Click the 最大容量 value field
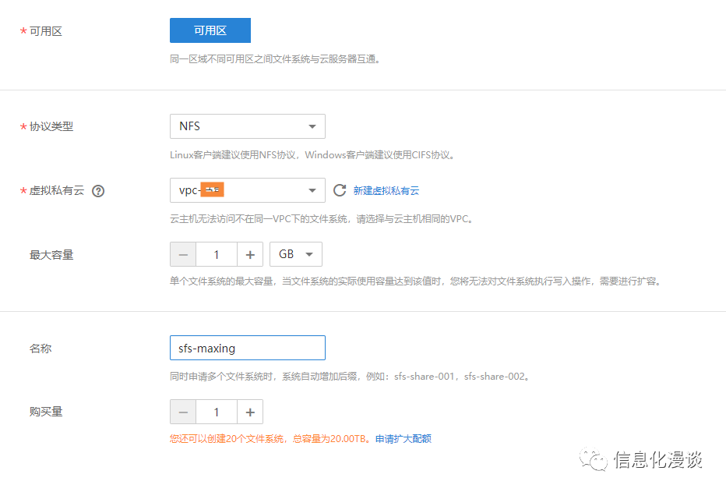This screenshot has height=492, width=726. point(217,254)
